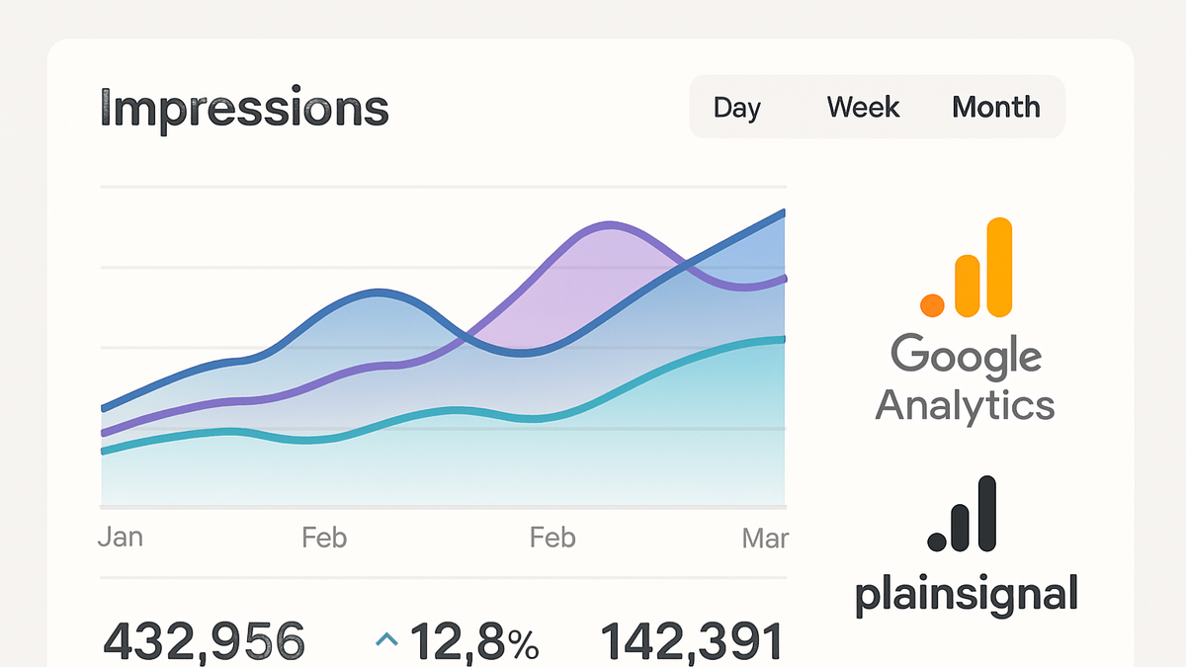The width and height of the screenshot is (1186, 667).
Task: Click the Impressions heading
Action: (x=244, y=110)
